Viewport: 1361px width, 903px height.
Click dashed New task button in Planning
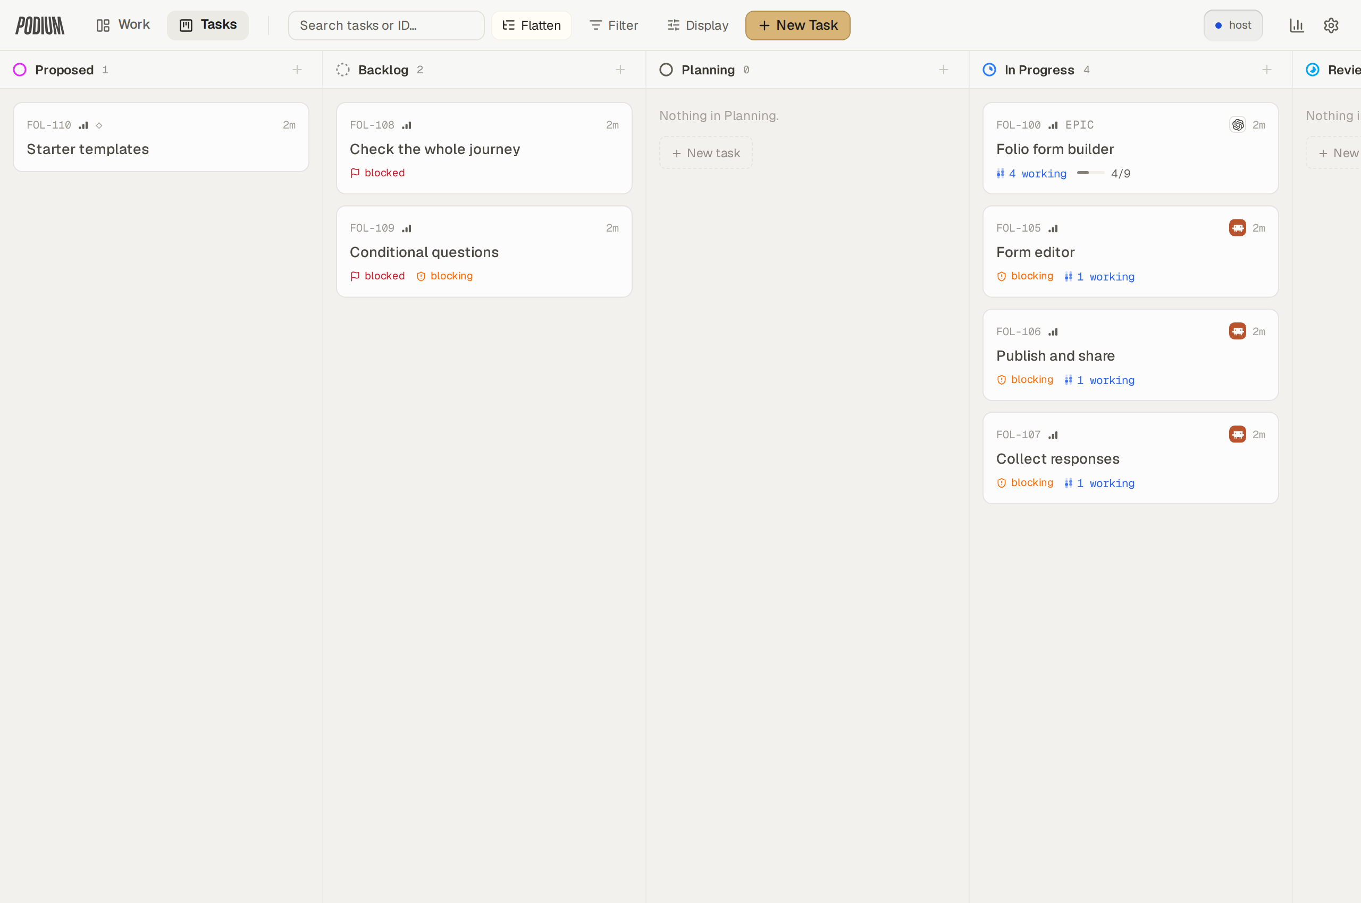point(706,152)
